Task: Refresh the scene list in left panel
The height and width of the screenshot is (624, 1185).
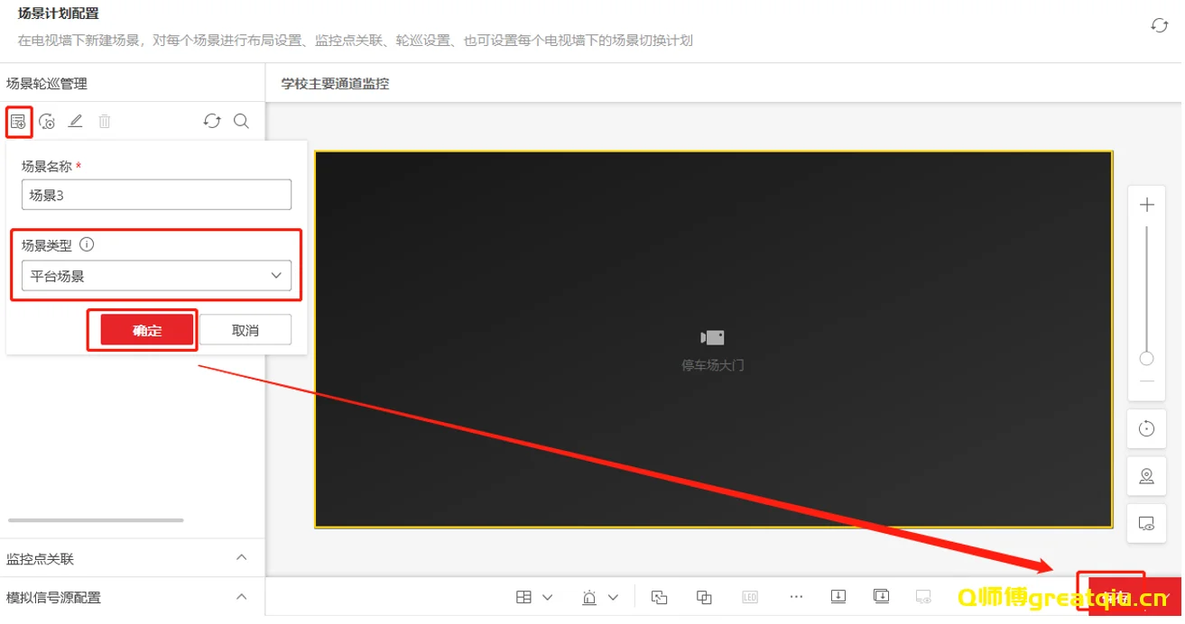Action: click(x=212, y=121)
